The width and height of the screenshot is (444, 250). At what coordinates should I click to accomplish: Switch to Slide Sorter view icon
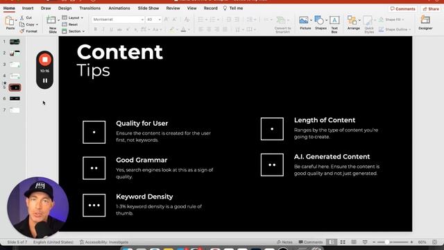pyautogui.click(x=343, y=242)
